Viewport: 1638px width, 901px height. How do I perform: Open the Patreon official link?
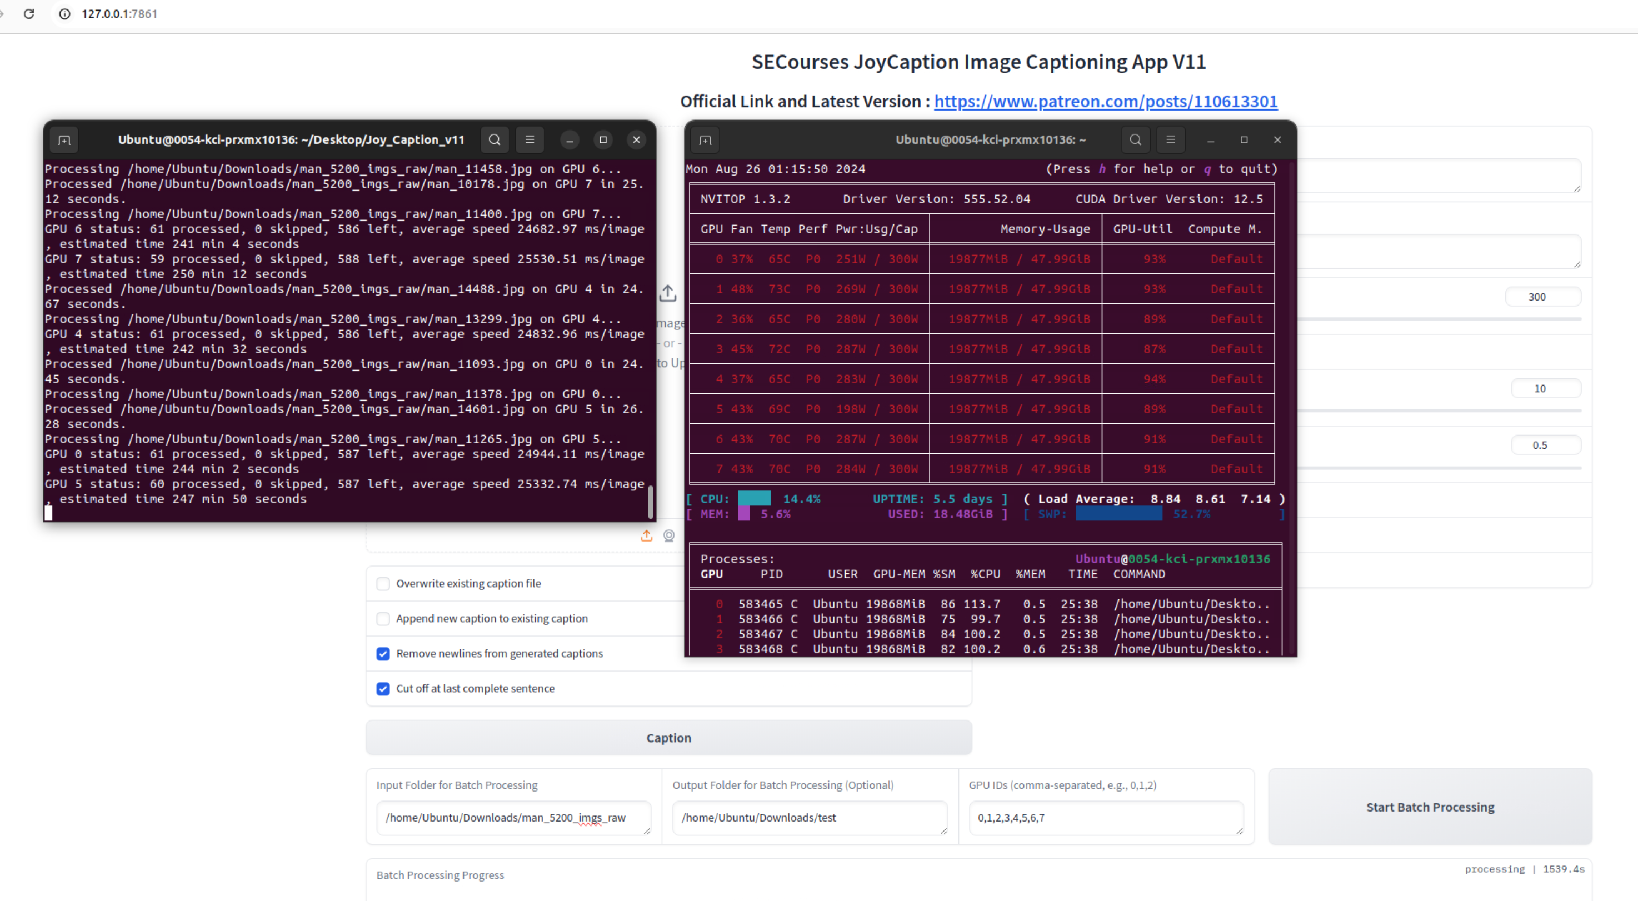pos(1105,101)
